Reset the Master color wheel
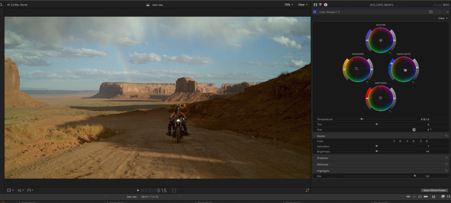 pos(390,53)
